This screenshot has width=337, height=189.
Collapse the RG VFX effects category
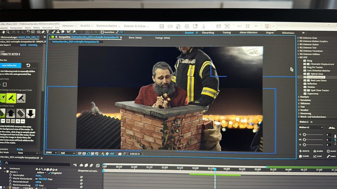point(298,57)
